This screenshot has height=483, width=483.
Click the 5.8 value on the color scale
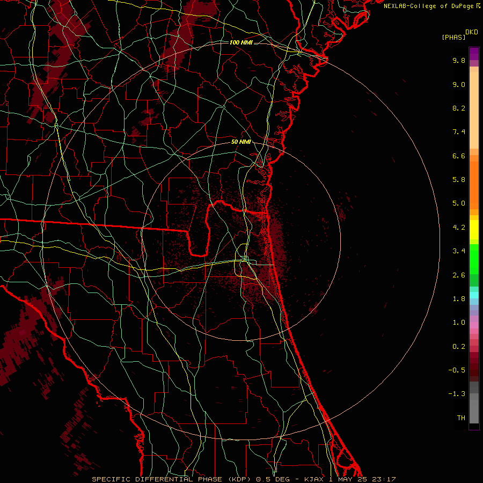click(x=459, y=180)
